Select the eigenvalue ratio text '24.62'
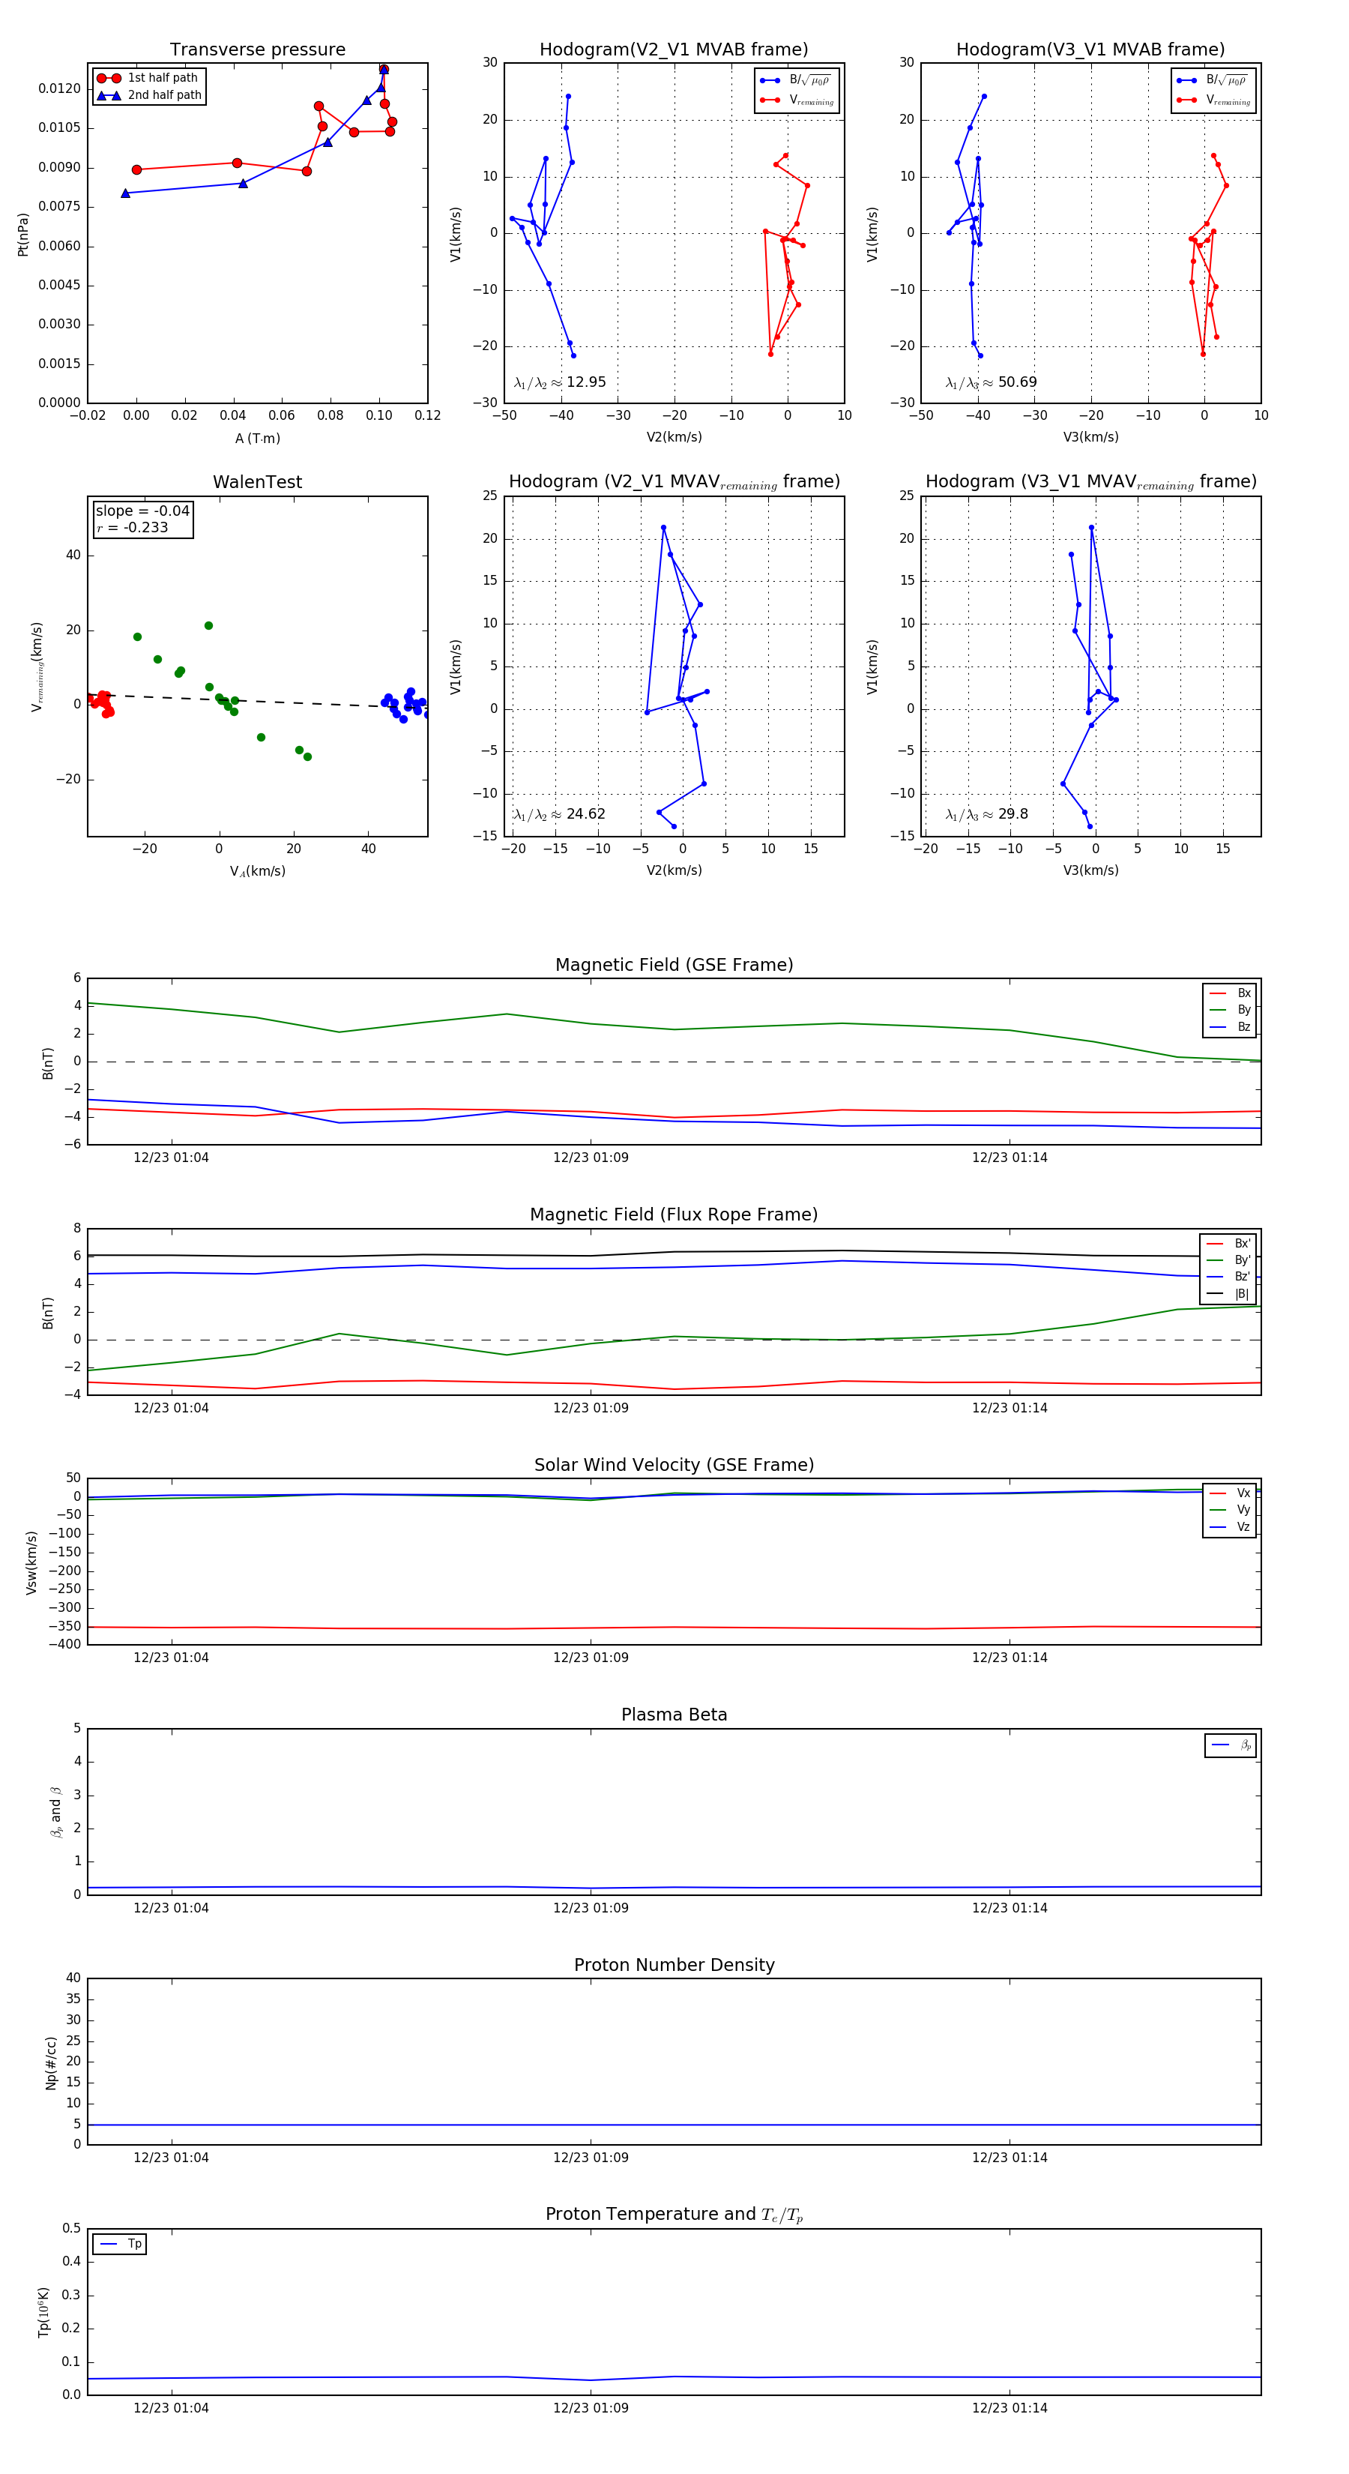The height and width of the screenshot is (2474, 1349). [x=585, y=814]
